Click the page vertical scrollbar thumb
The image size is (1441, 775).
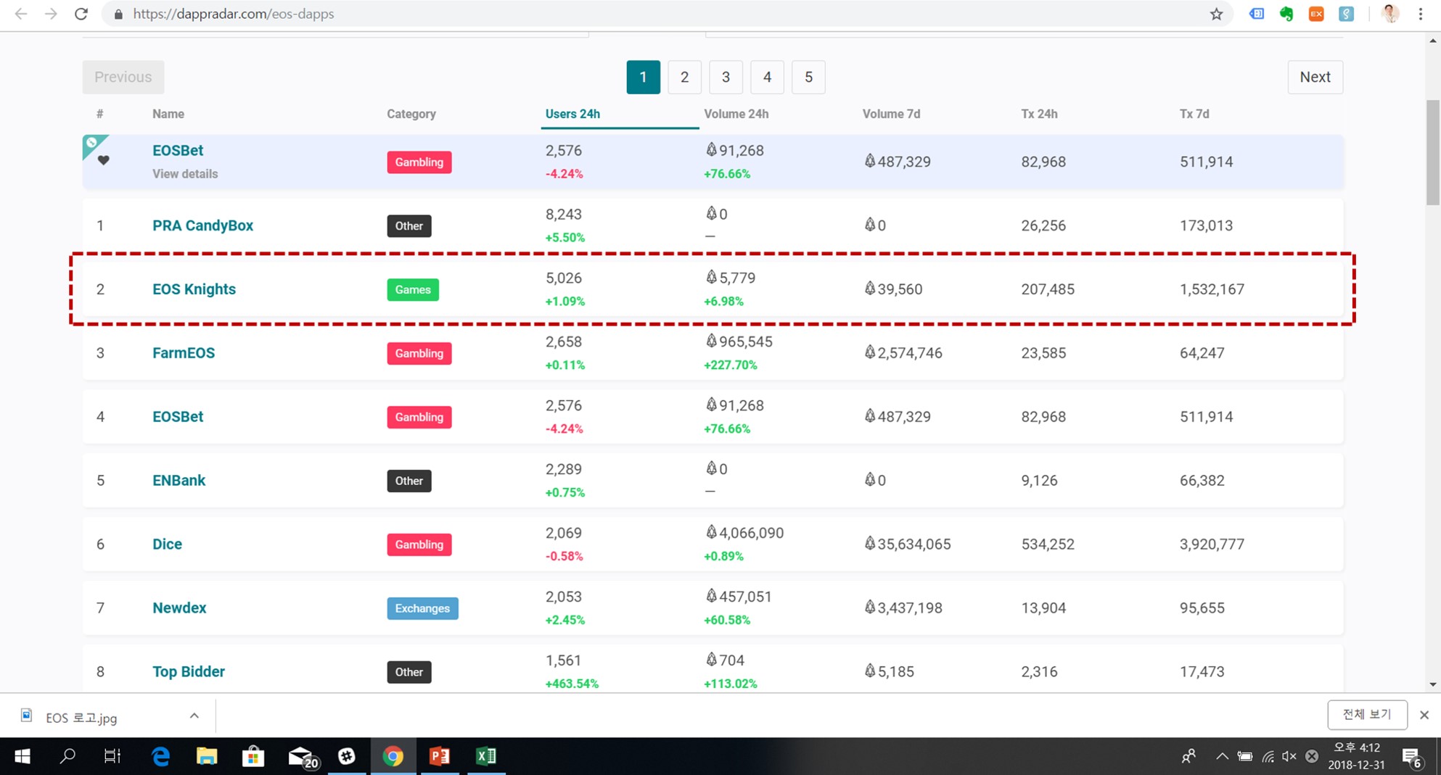[x=1432, y=152]
